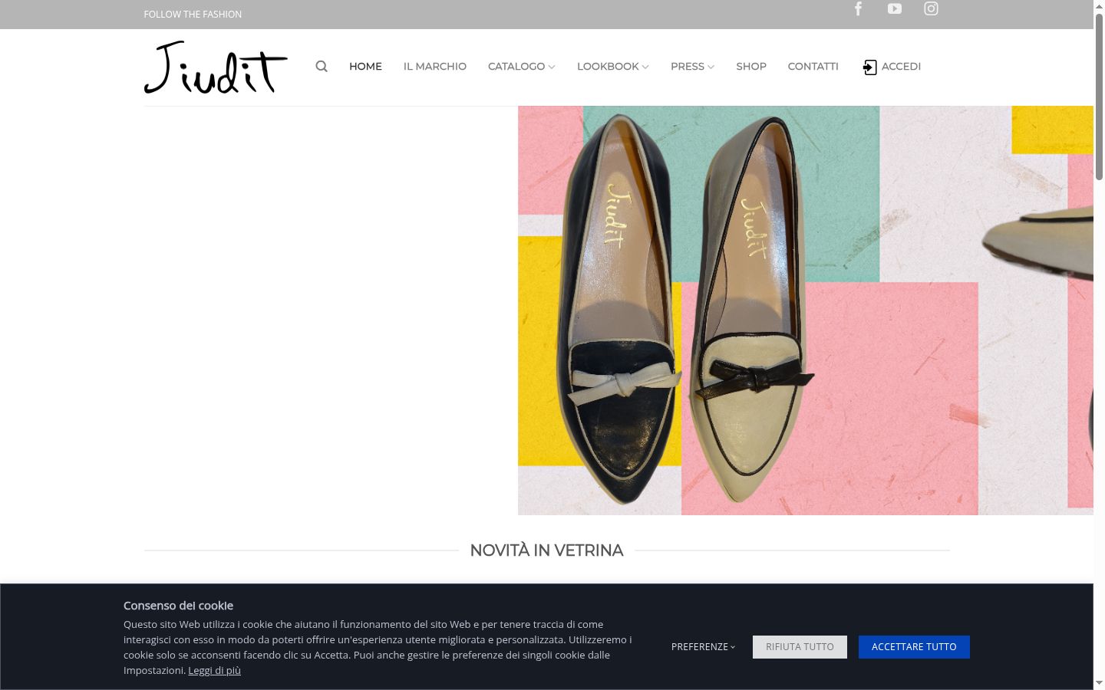The image size is (1105, 690).
Task: Follow the Leggi di più link
Action: tap(215, 671)
